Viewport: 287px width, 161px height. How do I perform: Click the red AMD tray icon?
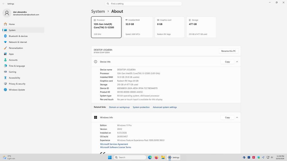pos(254,157)
